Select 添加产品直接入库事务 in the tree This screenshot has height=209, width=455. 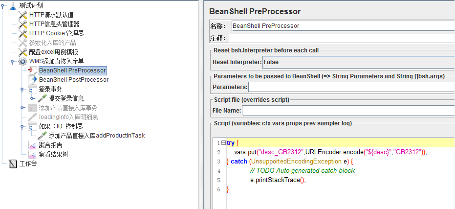[68, 108]
